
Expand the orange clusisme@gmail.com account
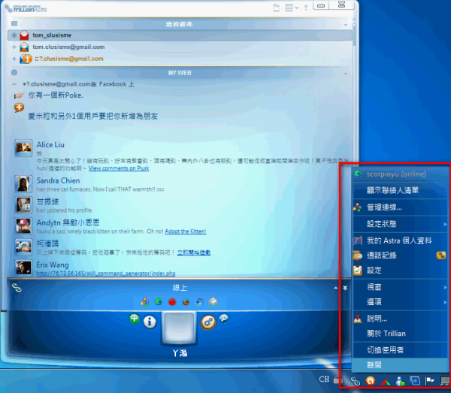(x=14, y=59)
